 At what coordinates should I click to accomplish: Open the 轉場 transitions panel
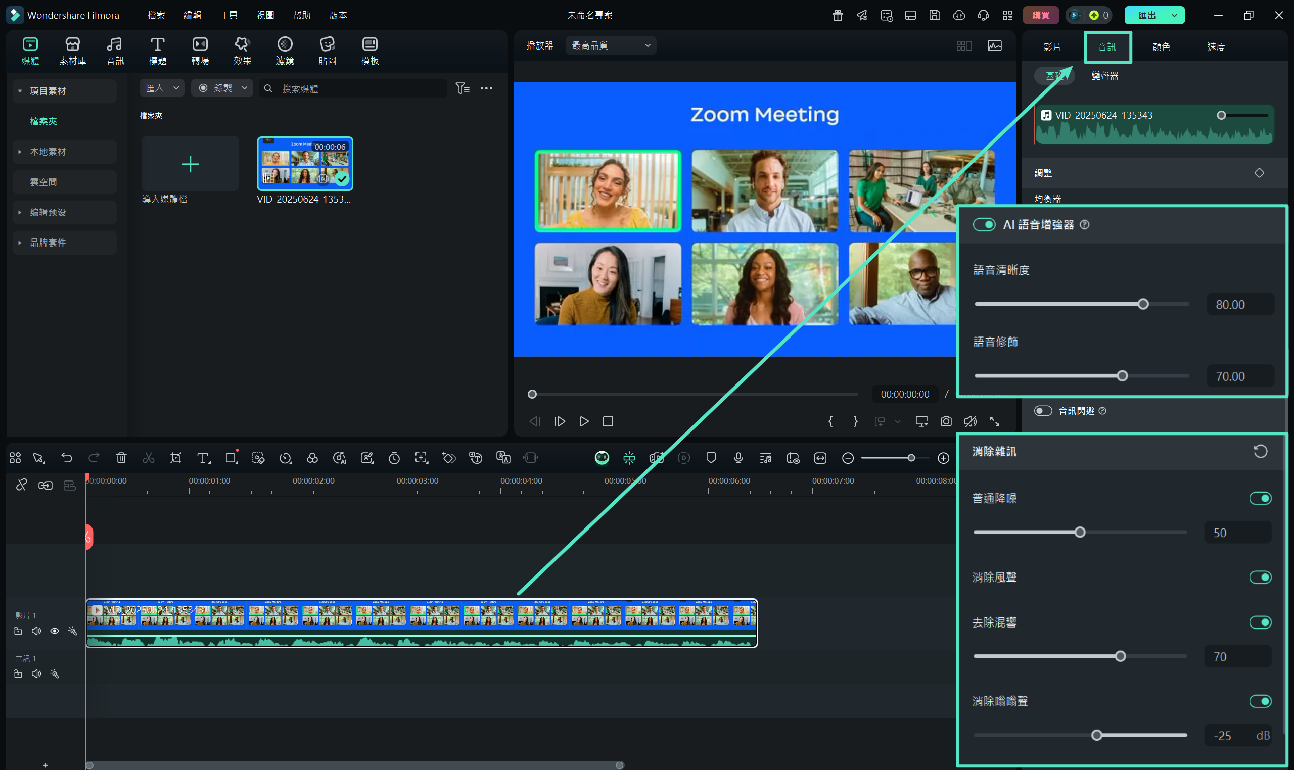pos(200,51)
